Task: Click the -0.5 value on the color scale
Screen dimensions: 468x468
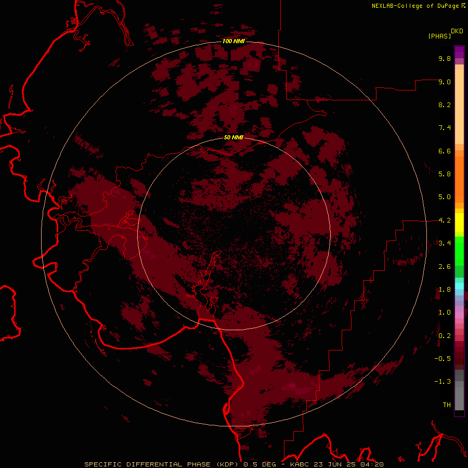Action: coord(443,359)
